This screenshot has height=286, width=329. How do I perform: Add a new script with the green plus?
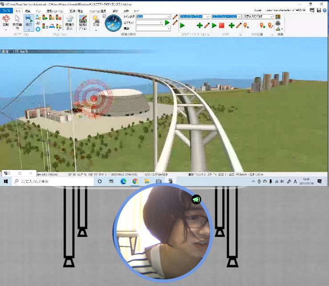pos(199,26)
